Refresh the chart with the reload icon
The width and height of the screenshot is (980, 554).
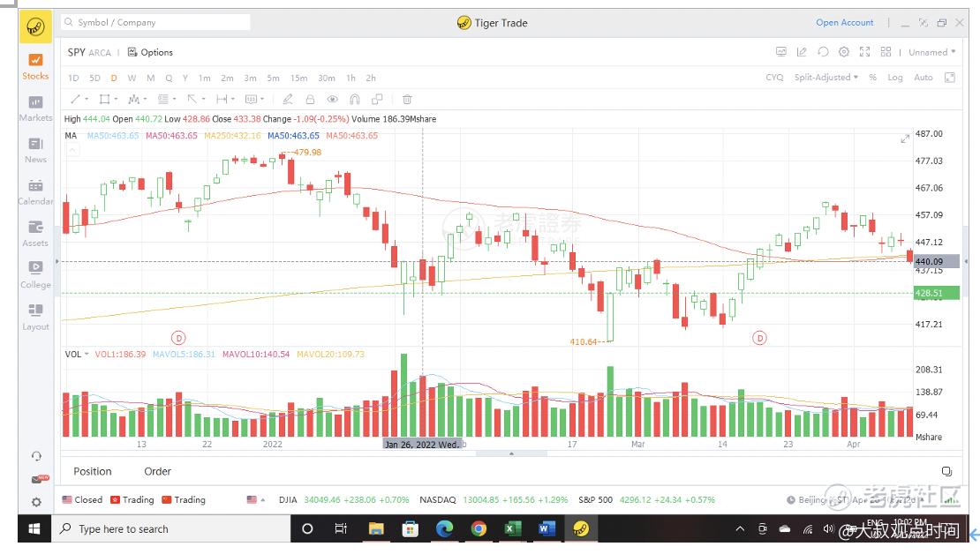(x=823, y=52)
